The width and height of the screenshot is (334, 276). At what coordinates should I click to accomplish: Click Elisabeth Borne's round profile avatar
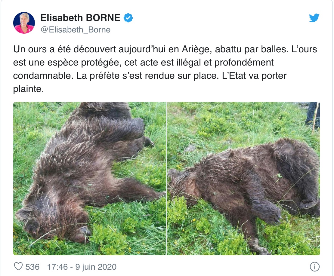(x=24, y=23)
